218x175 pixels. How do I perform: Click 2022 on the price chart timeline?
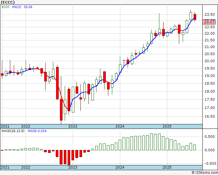tap(26, 126)
